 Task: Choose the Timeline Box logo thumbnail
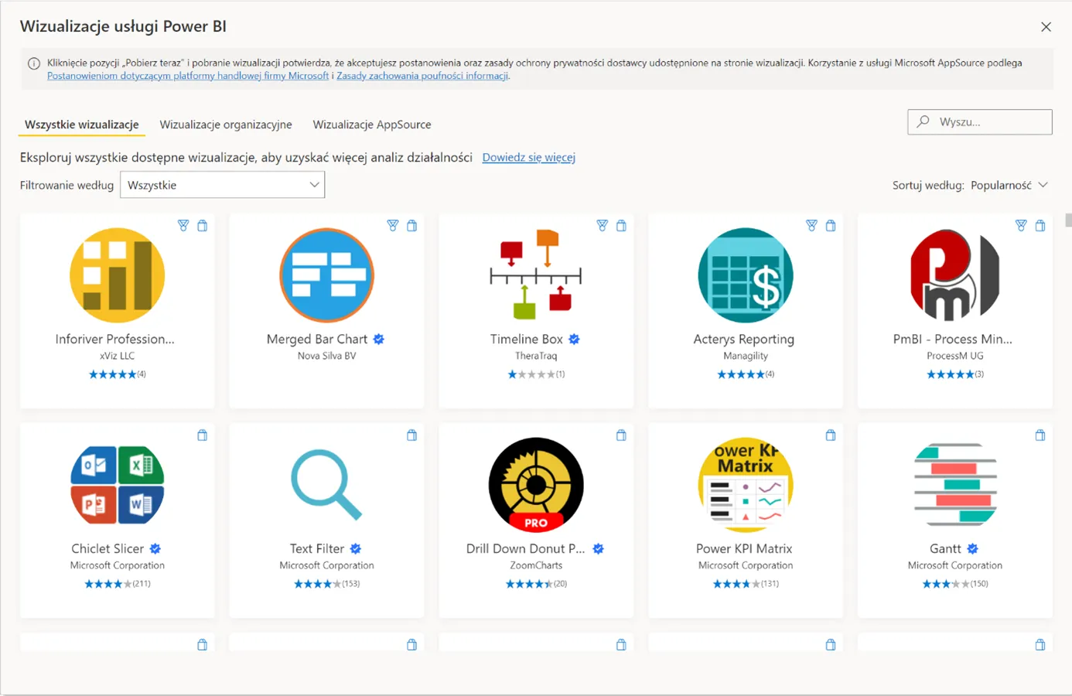coord(536,275)
